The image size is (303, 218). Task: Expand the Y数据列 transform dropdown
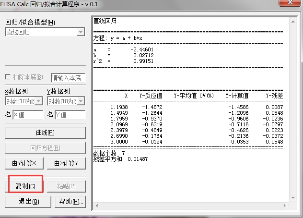click(66, 101)
